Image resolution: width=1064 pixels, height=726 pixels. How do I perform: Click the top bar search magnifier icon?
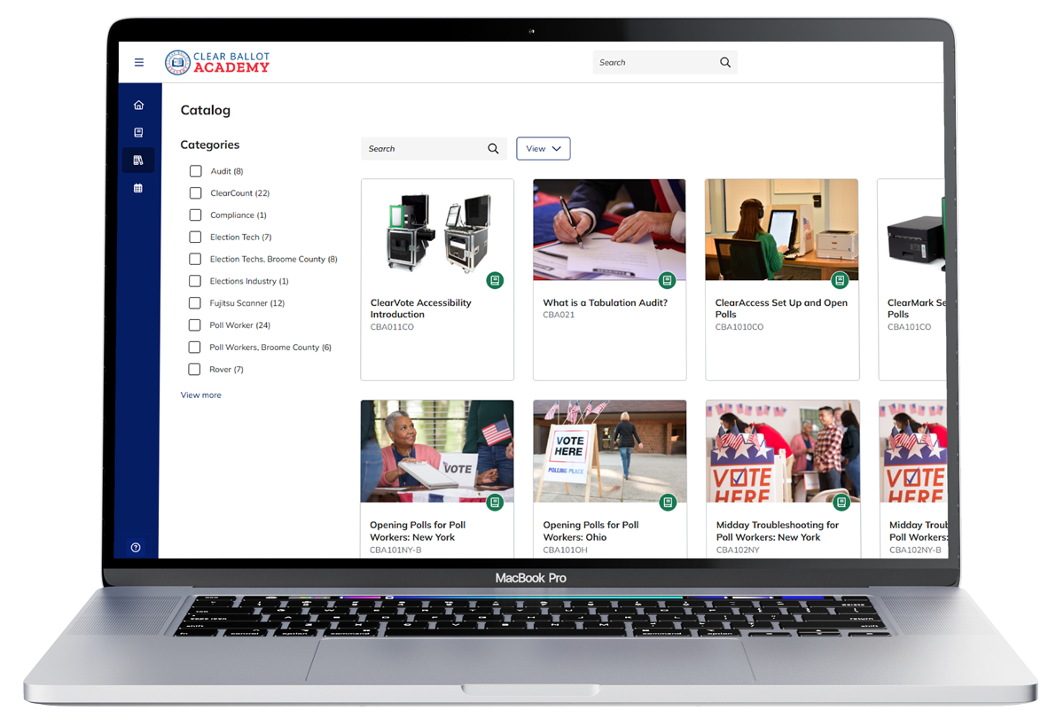click(x=725, y=62)
